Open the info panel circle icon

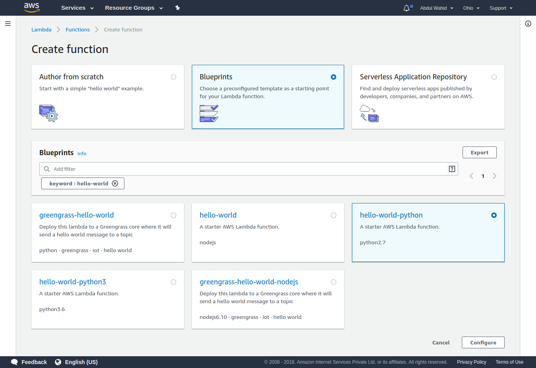pyautogui.click(x=528, y=24)
